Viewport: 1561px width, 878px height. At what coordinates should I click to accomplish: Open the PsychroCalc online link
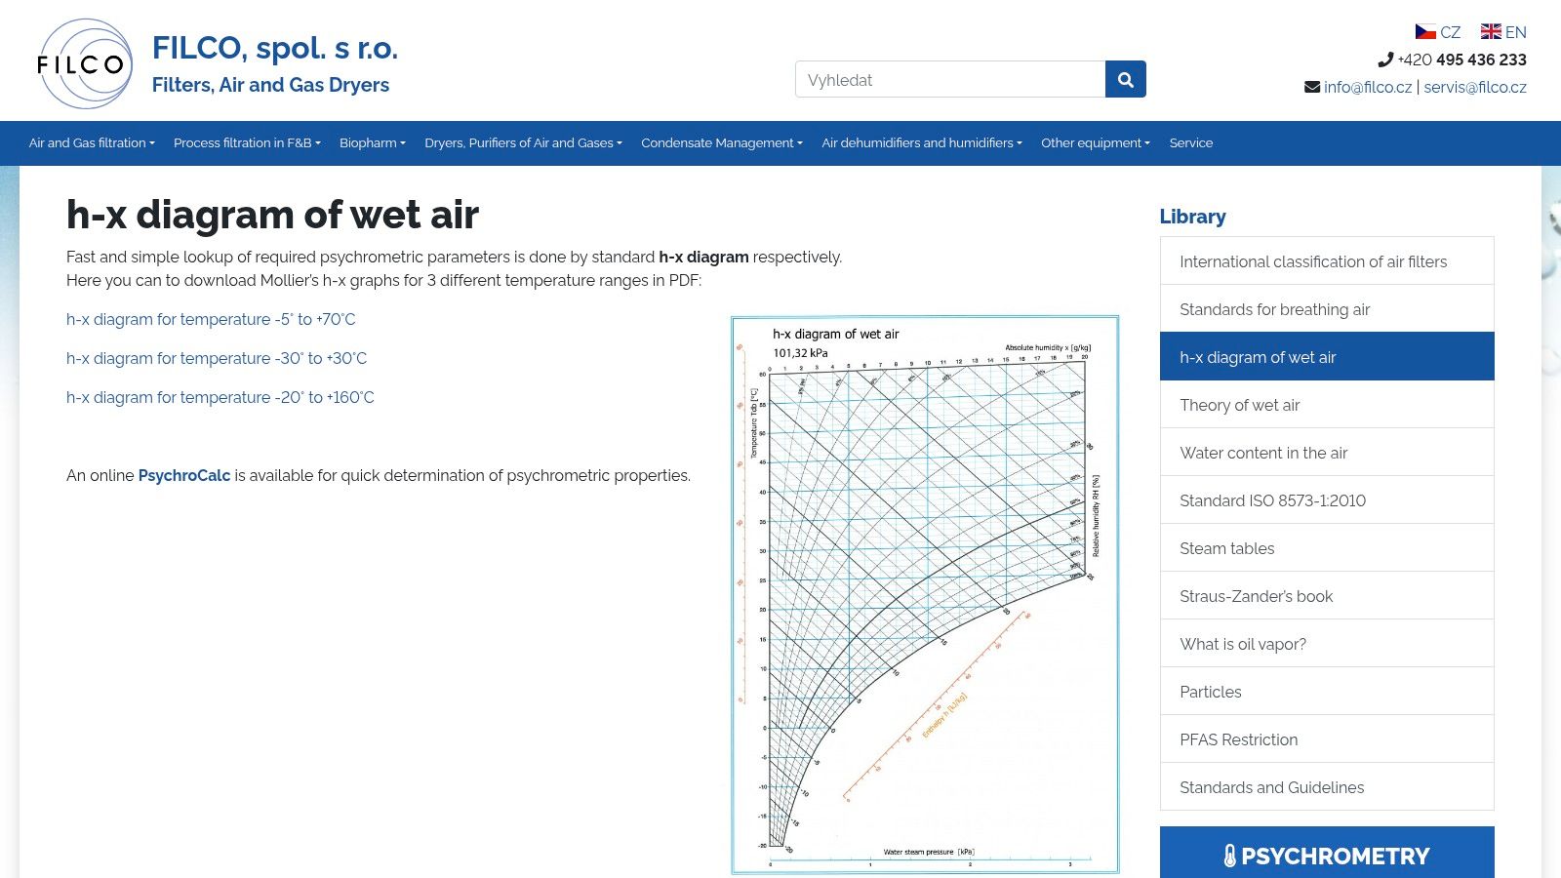(184, 475)
